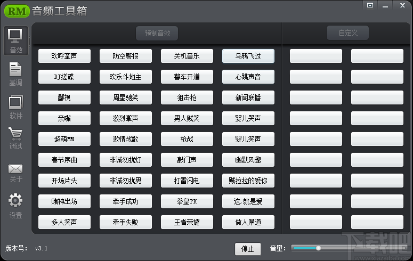Play the 枪战 sound effect

click(x=187, y=139)
